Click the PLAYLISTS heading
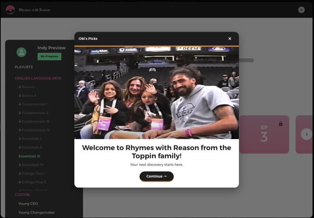This screenshot has width=314, height=218. 24,67
